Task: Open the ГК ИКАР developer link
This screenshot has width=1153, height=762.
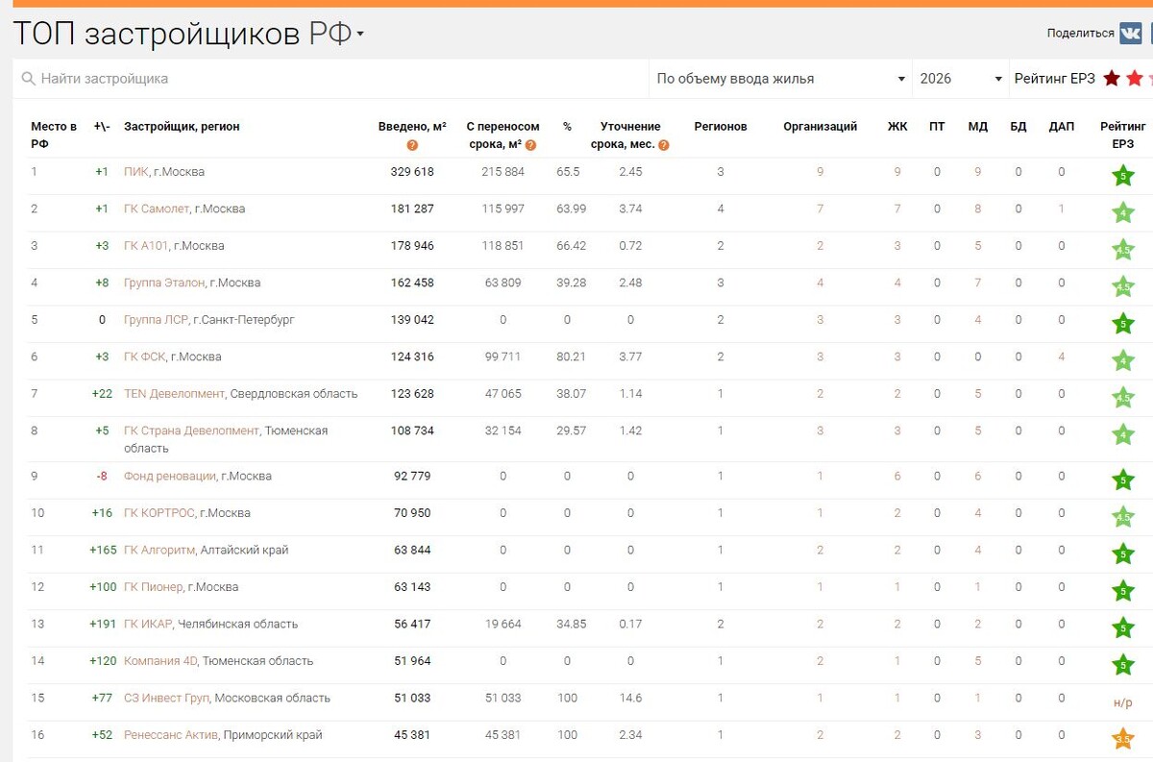Action: click(148, 624)
